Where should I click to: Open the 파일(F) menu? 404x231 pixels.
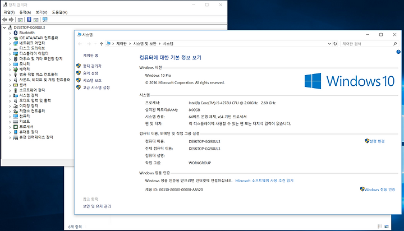coord(9,12)
